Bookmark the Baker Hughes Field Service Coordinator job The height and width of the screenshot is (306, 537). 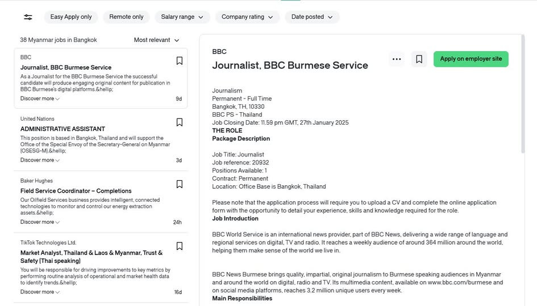[179, 184]
